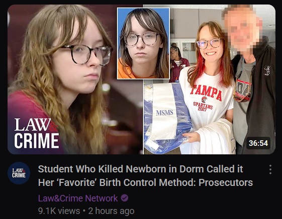Click the MSMS banner in thumbnail
This screenshot has width=282, height=219.
point(164,113)
